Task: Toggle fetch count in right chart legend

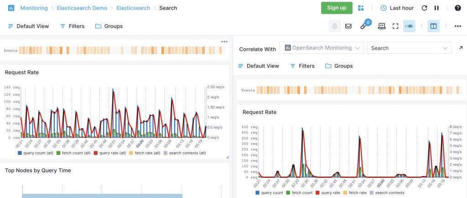Action: click(299, 193)
